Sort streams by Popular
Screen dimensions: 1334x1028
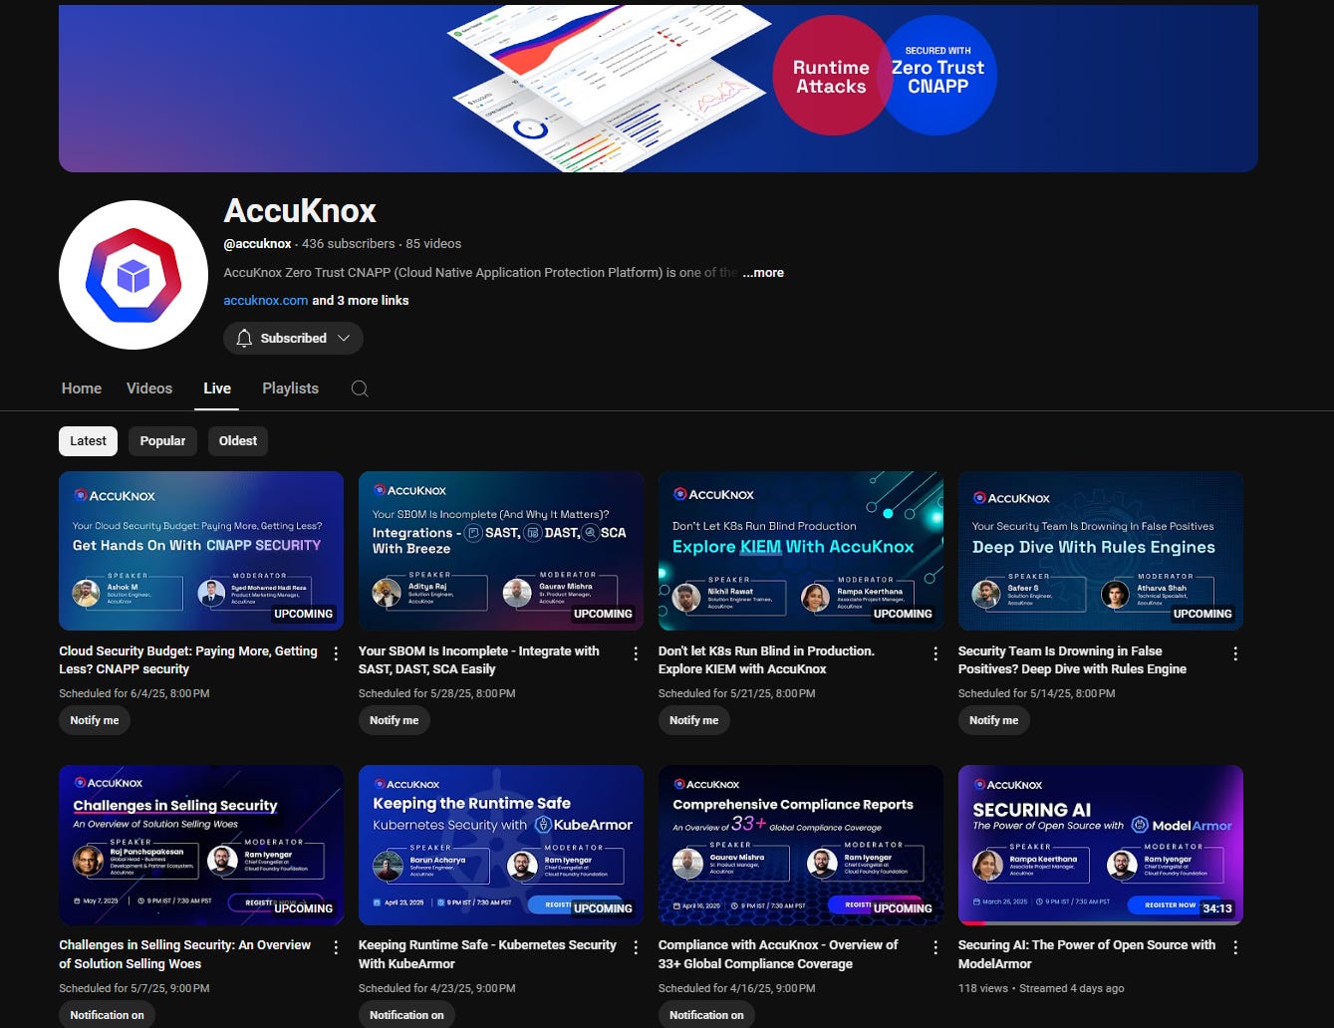[x=162, y=441]
